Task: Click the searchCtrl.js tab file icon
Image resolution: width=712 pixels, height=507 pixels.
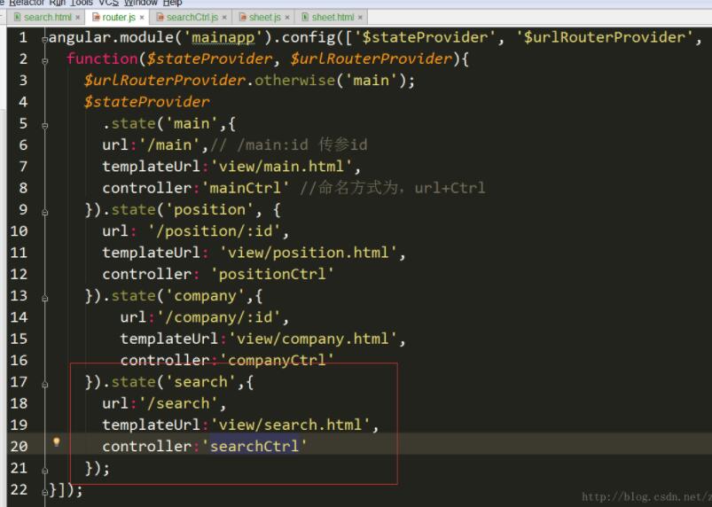Action: [160, 17]
